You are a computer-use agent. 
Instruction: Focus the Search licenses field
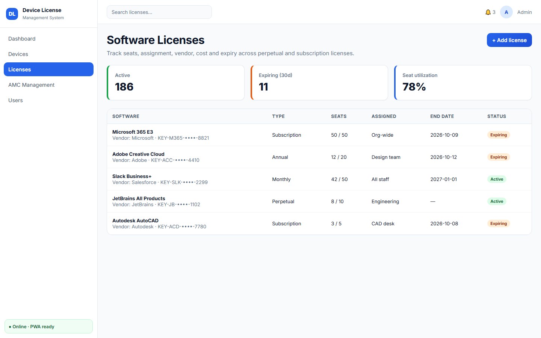159,12
